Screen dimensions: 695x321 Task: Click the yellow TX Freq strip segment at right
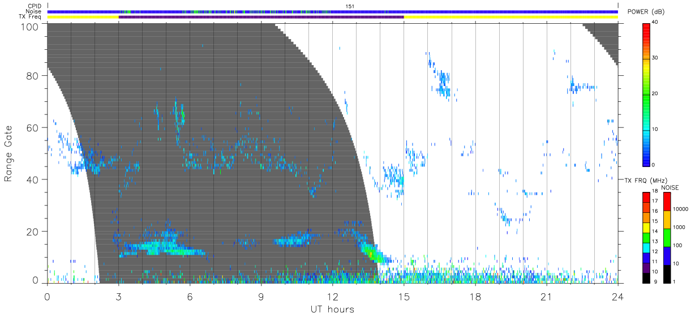point(510,17)
